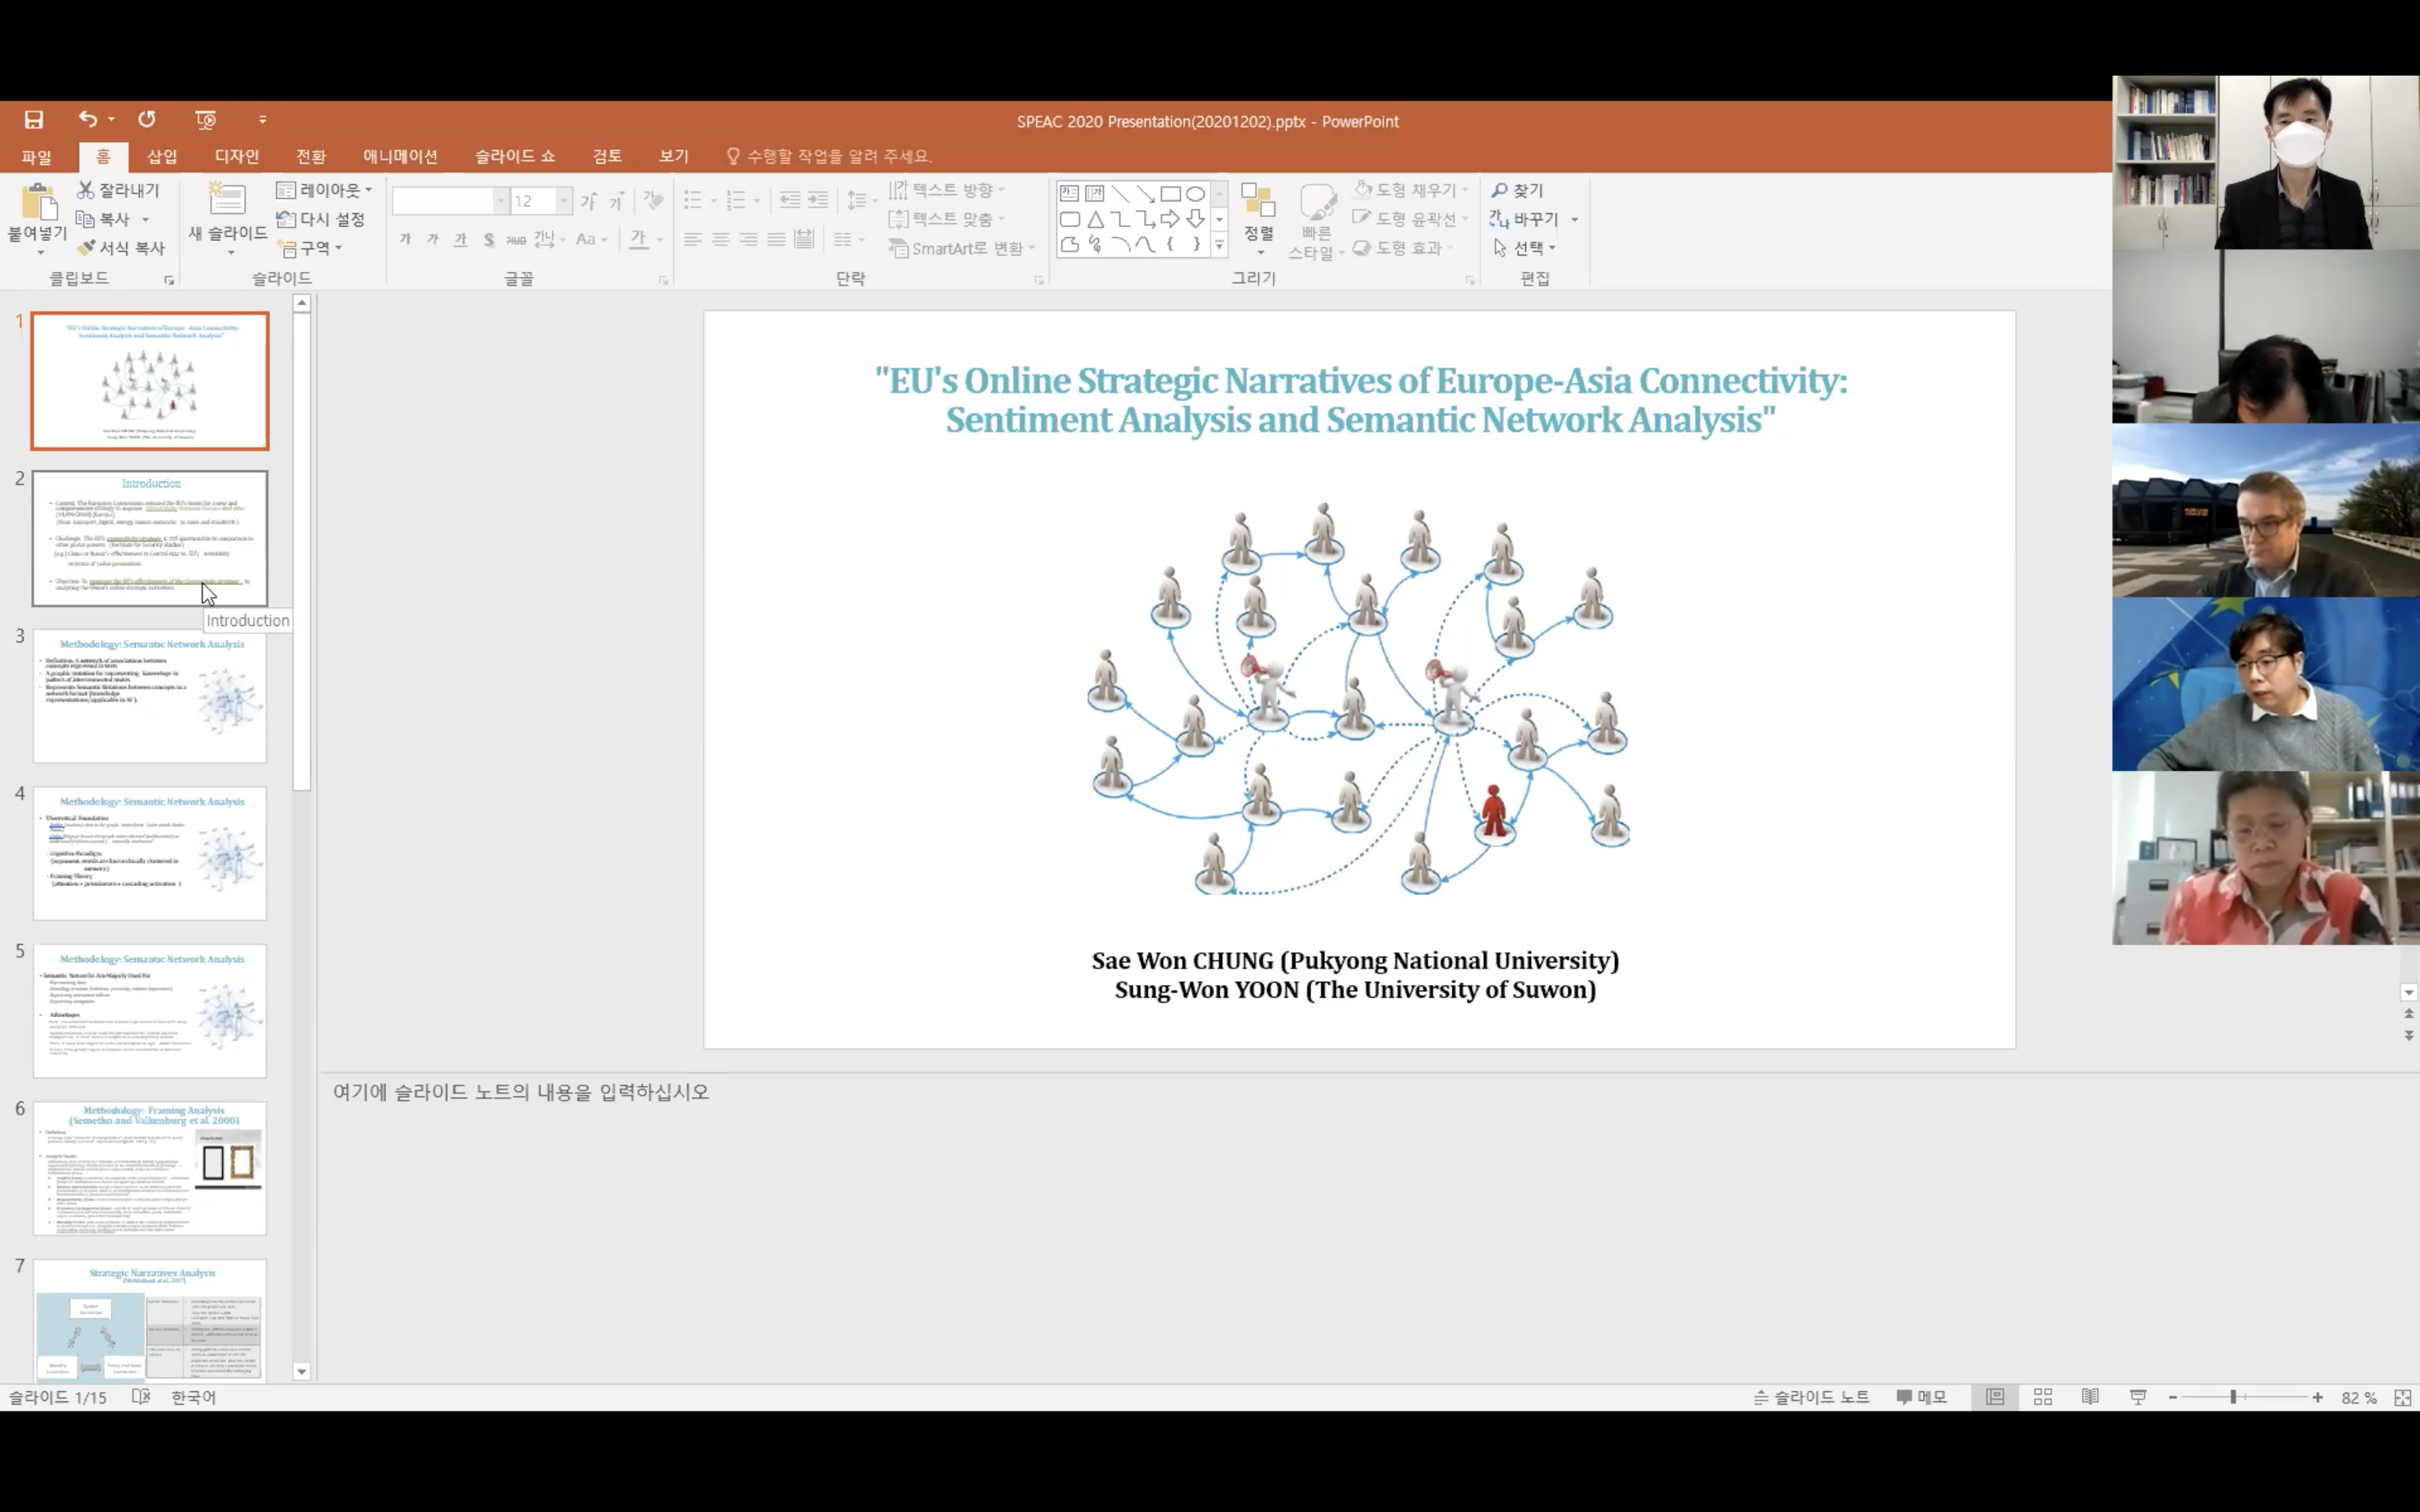Open the Replace (바꾸기) dropdown arrow
This screenshot has width=2420, height=1512.
1575,219
